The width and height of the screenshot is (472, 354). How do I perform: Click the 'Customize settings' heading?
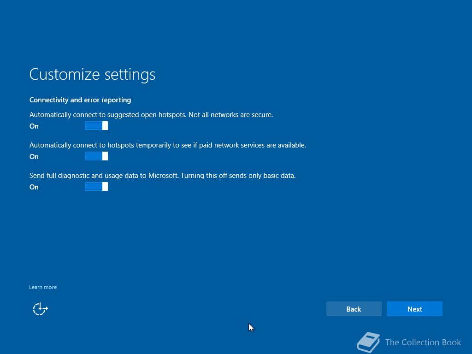click(92, 74)
